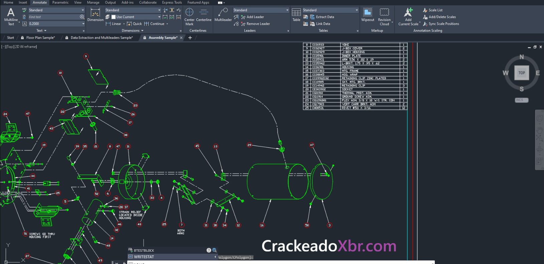Click the dimension jog line icon
This screenshot has width=544, height=264.
point(179,10)
